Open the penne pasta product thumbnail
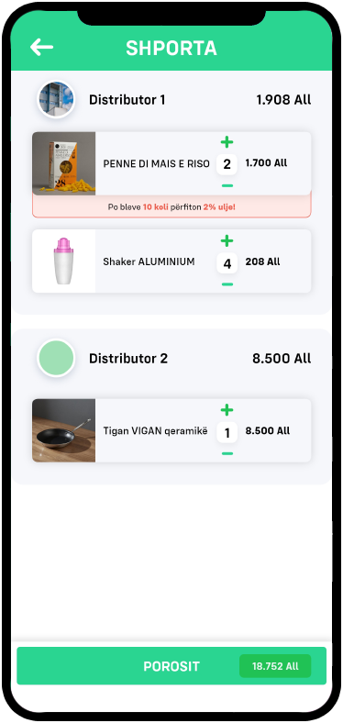The image size is (343, 723). pos(63,163)
